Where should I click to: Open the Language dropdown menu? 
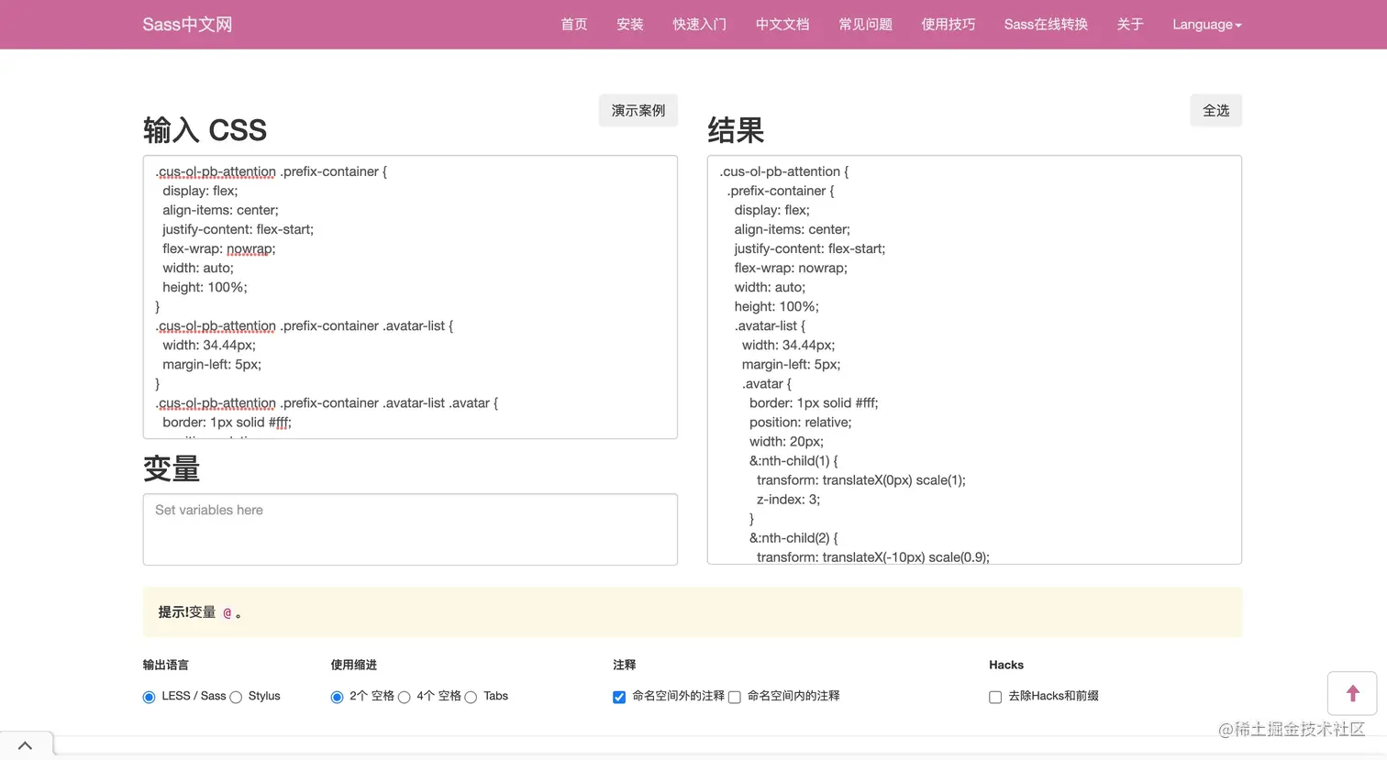(1206, 25)
